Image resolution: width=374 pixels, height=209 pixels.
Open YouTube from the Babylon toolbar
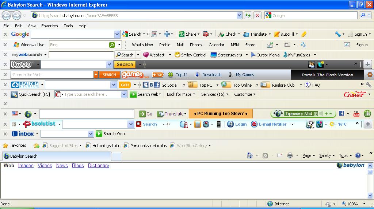(356, 114)
